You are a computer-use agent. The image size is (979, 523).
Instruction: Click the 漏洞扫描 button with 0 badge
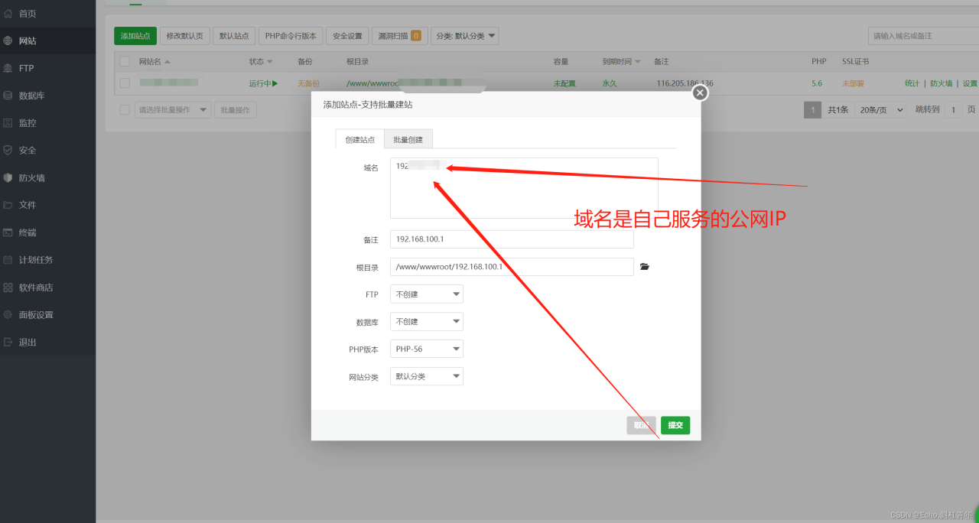[x=399, y=36]
